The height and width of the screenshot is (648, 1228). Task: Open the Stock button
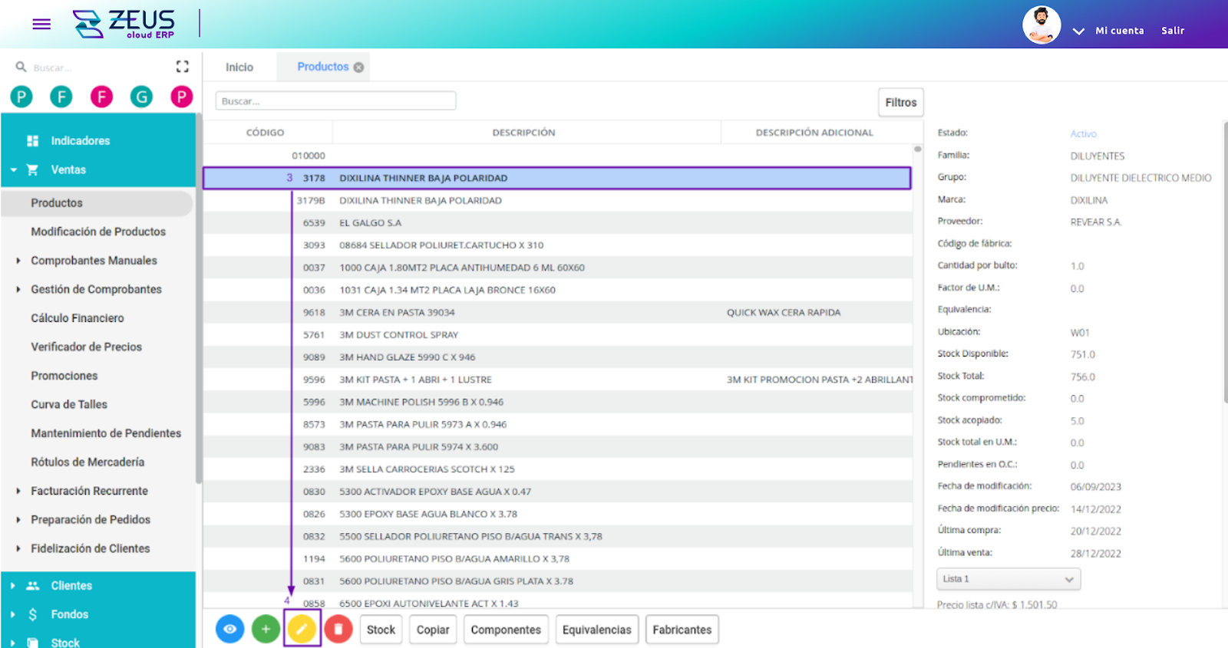coord(381,630)
